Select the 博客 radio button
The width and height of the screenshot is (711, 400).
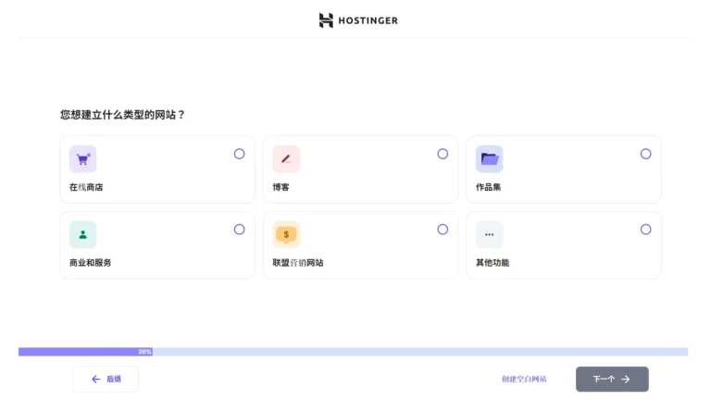(x=443, y=154)
